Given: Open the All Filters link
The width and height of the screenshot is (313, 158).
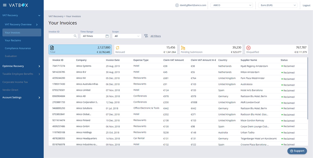Looking at the screenshot, I should point(156,36).
